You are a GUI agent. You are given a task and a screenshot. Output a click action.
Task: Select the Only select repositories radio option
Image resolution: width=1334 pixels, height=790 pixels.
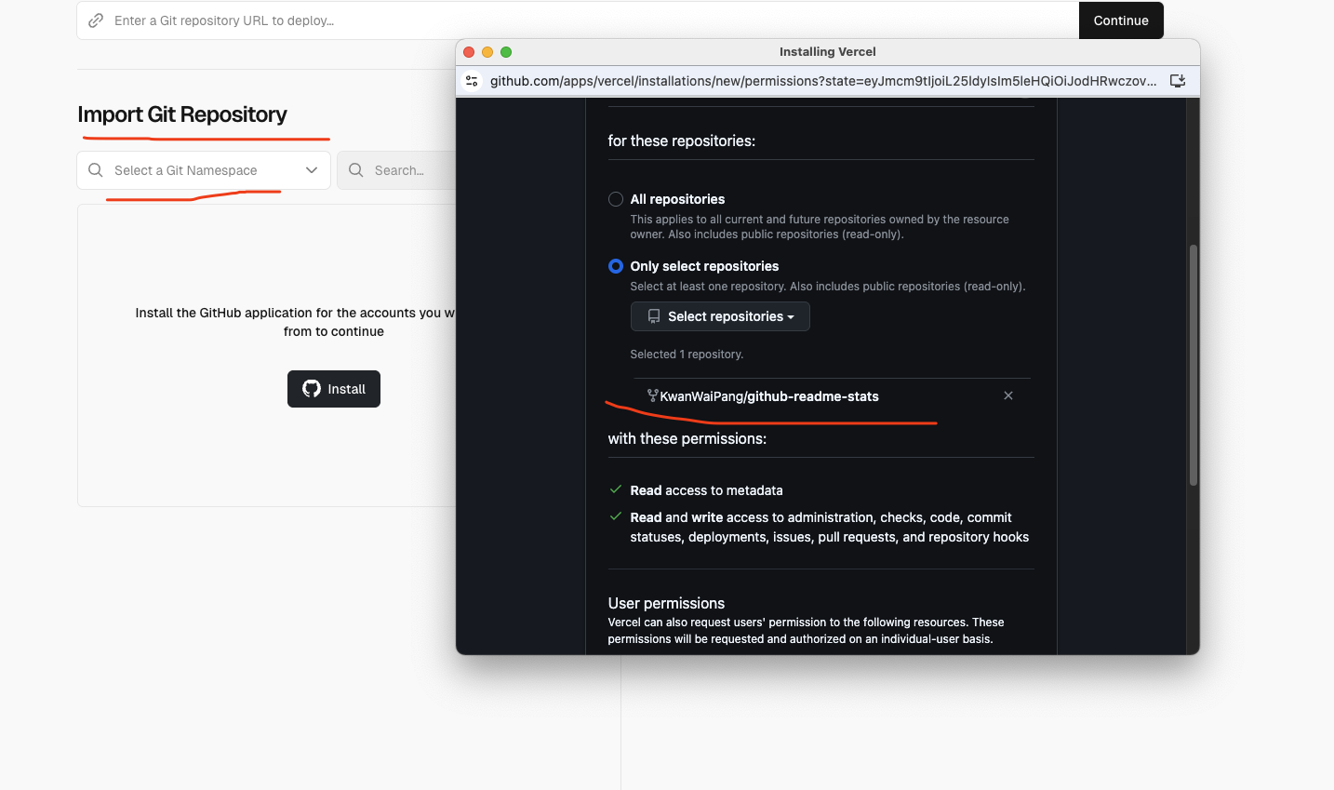[x=616, y=266]
